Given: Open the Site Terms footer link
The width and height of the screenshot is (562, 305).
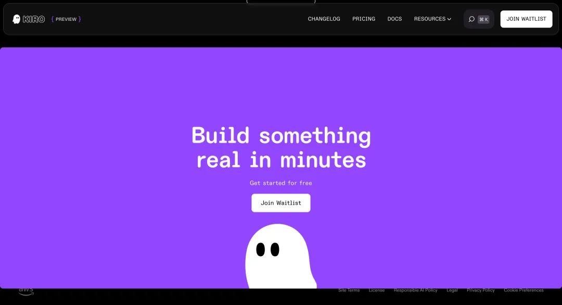Looking at the screenshot, I should pos(349,290).
